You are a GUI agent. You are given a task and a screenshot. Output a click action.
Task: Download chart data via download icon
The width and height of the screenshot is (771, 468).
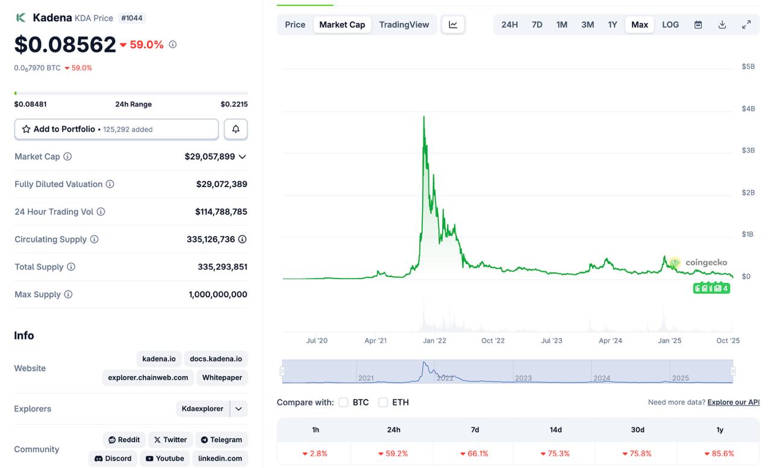(722, 25)
